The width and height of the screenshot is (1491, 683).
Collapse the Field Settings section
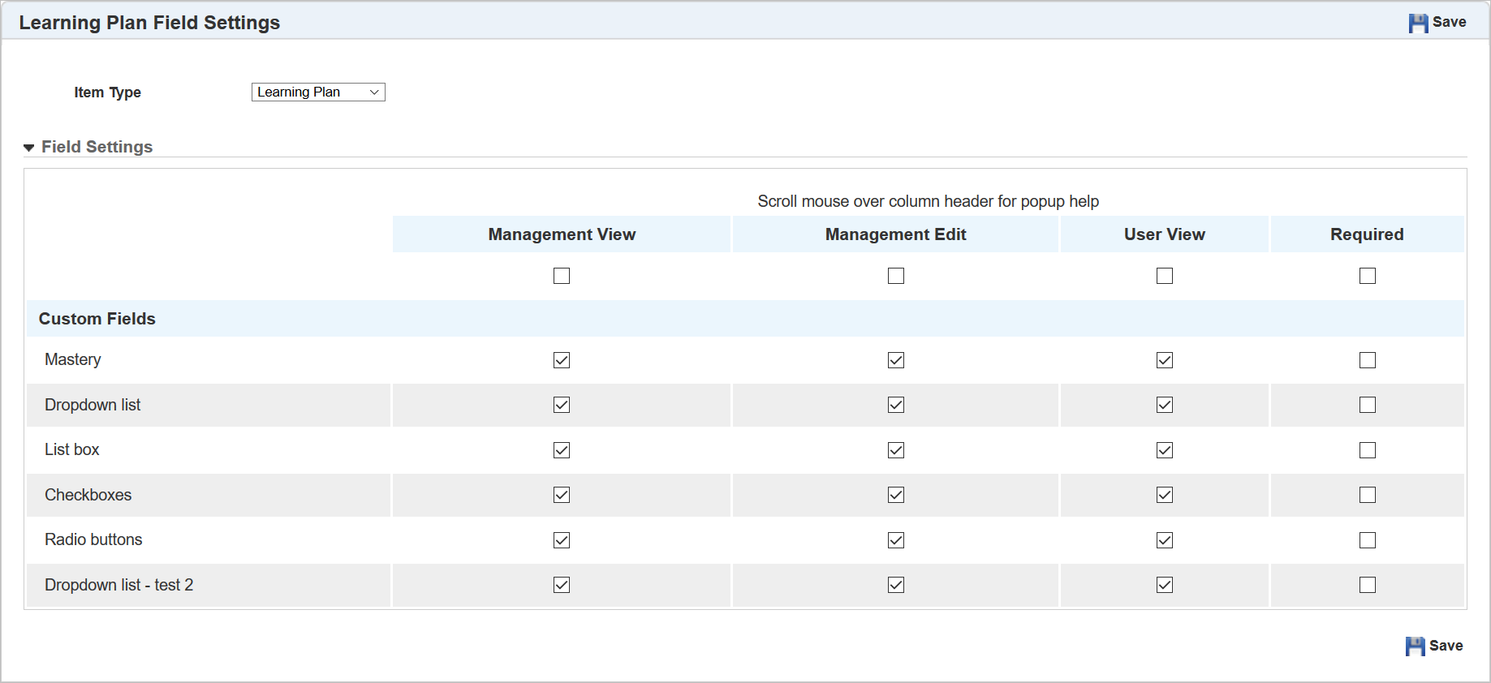29,148
